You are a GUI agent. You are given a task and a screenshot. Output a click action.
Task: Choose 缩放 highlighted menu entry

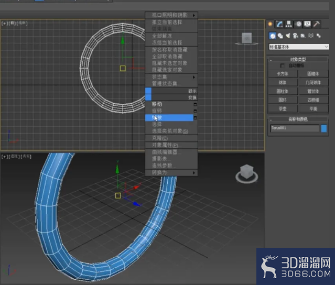[x=169, y=118]
